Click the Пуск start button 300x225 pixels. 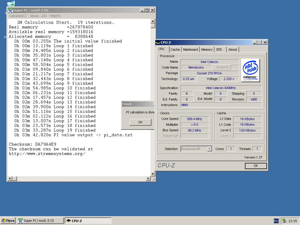coord(8,221)
